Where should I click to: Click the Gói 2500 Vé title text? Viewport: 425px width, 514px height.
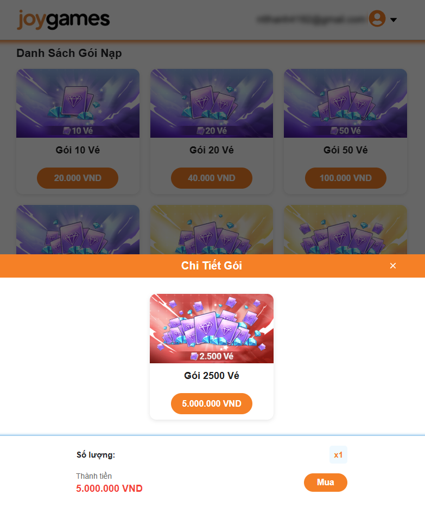point(212,376)
